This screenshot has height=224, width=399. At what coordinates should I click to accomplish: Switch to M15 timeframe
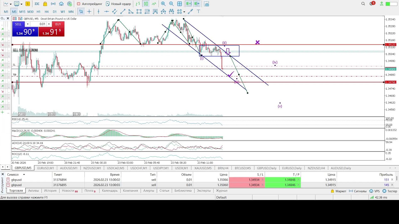[x=22, y=12]
